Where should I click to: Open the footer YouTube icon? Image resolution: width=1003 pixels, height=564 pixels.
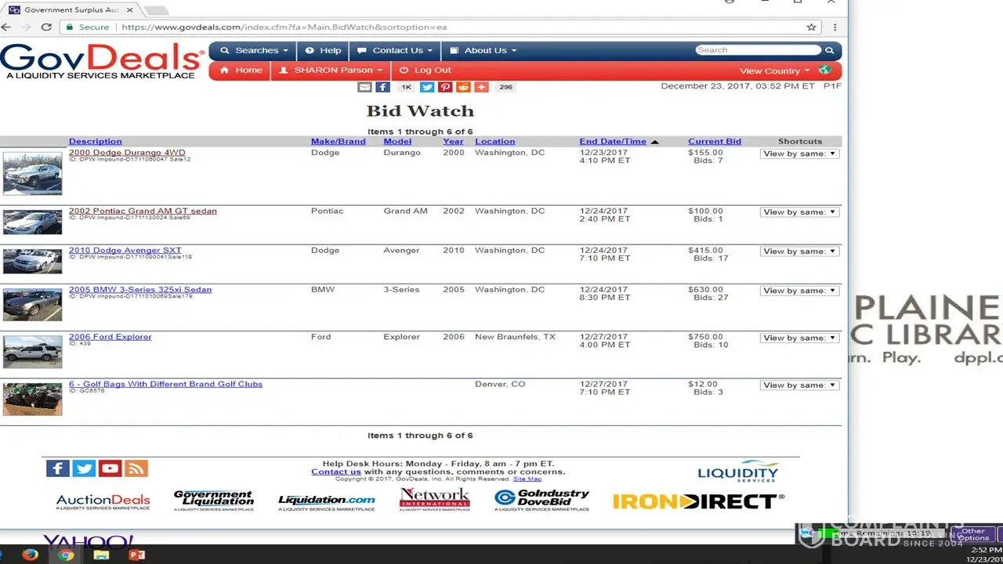coord(110,468)
